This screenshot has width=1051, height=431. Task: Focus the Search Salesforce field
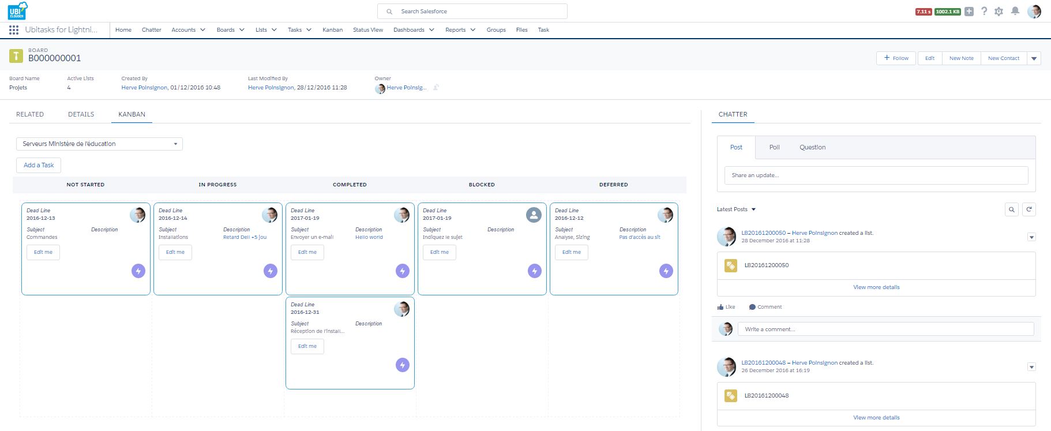tap(472, 12)
